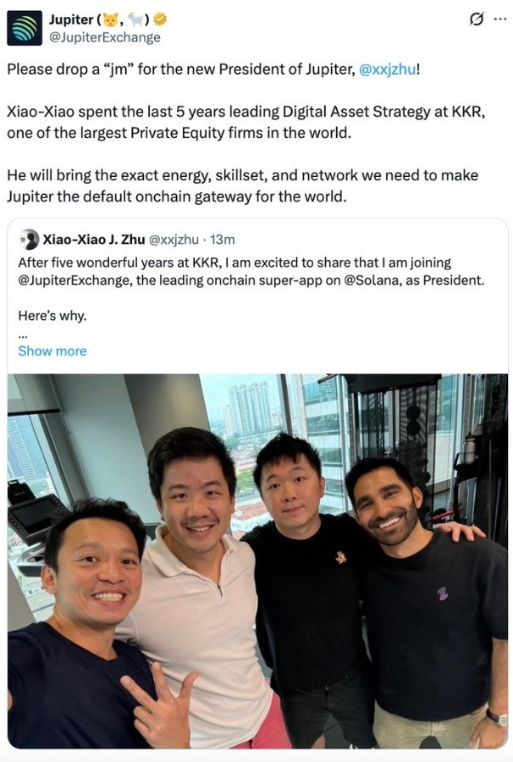Click the ellipsis above Show more
This screenshot has width=513, height=762.
[23, 334]
